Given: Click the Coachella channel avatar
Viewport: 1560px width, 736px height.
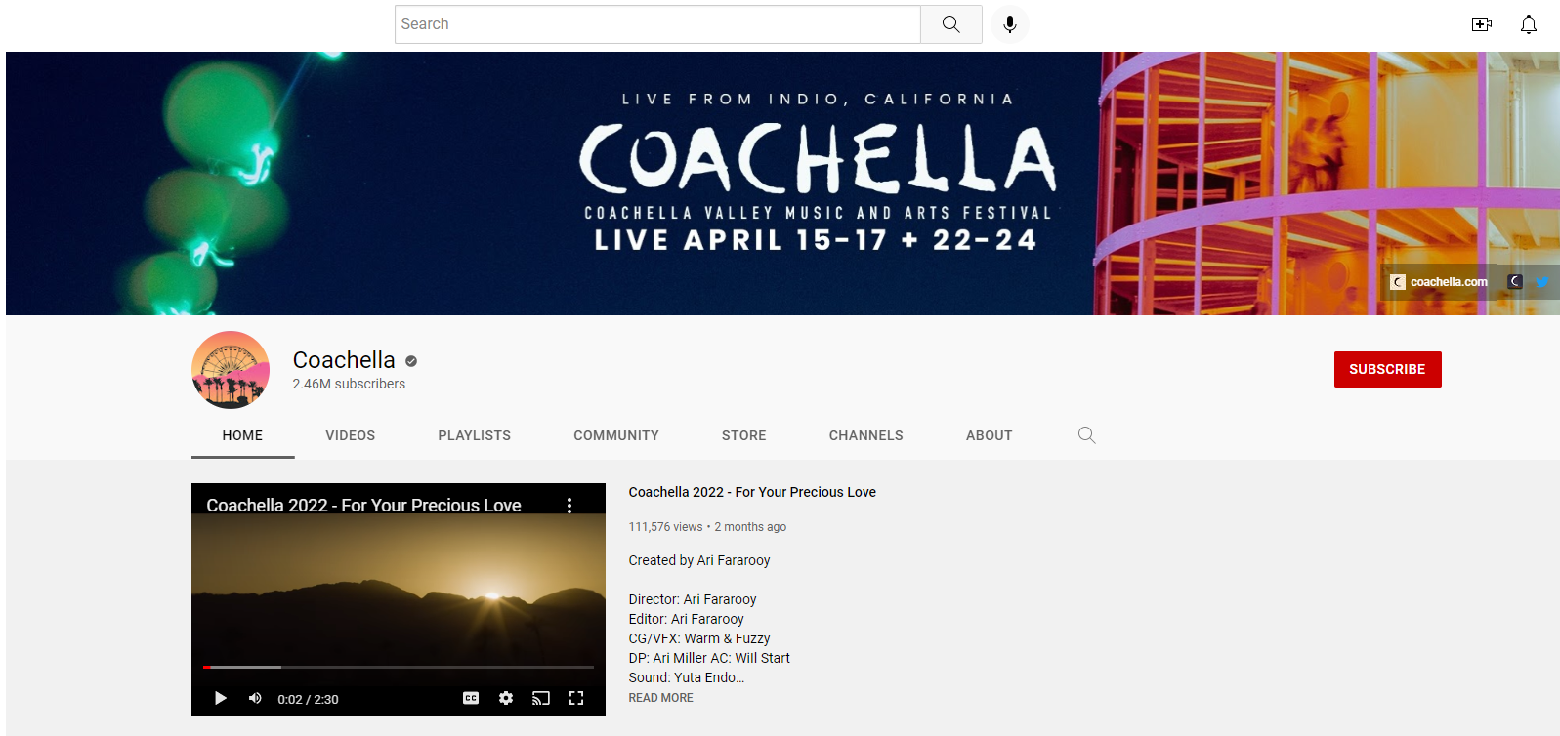Looking at the screenshot, I should (231, 370).
